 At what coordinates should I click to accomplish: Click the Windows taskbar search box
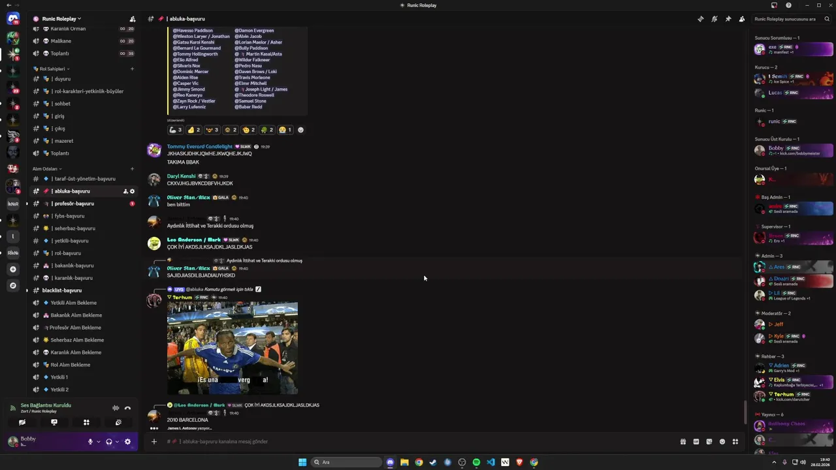346,462
